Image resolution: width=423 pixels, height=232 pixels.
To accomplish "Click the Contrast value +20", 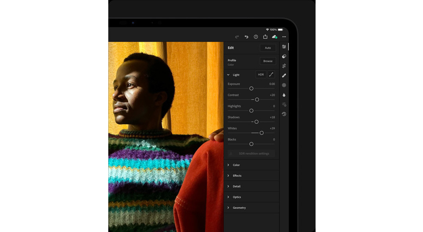I will click(x=272, y=95).
